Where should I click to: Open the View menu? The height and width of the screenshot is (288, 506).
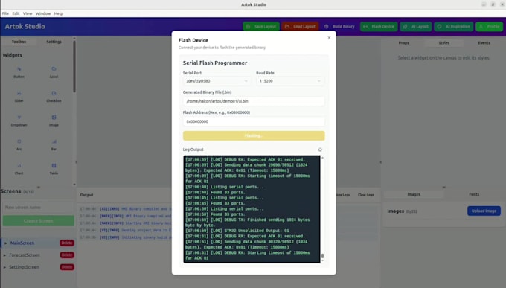click(x=28, y=13)
